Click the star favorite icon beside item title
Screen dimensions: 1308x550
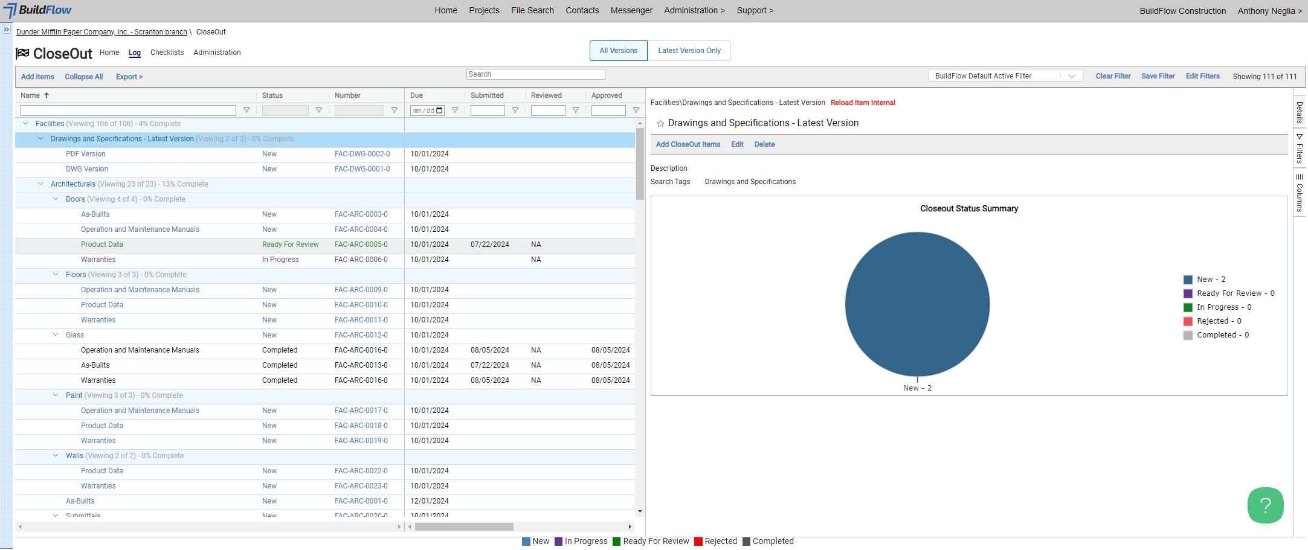(x=660, y=123)
